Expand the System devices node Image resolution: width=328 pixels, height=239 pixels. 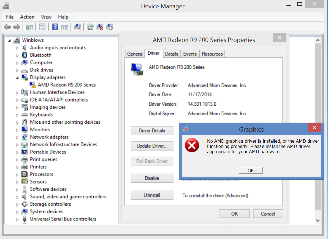point(17,212)
